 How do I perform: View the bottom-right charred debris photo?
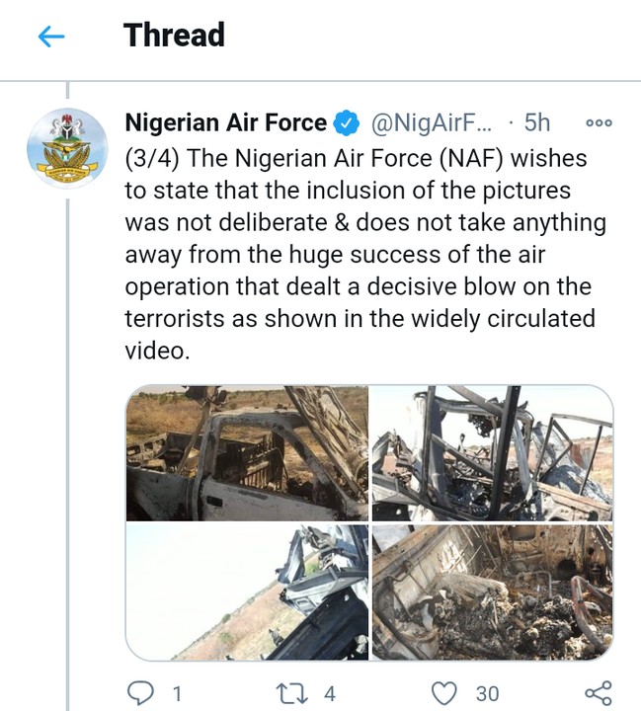click(x=491, y=592)
